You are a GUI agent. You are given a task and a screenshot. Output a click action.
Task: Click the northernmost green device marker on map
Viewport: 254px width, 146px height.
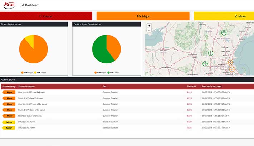pyautogui.click(x=224, y=33)
